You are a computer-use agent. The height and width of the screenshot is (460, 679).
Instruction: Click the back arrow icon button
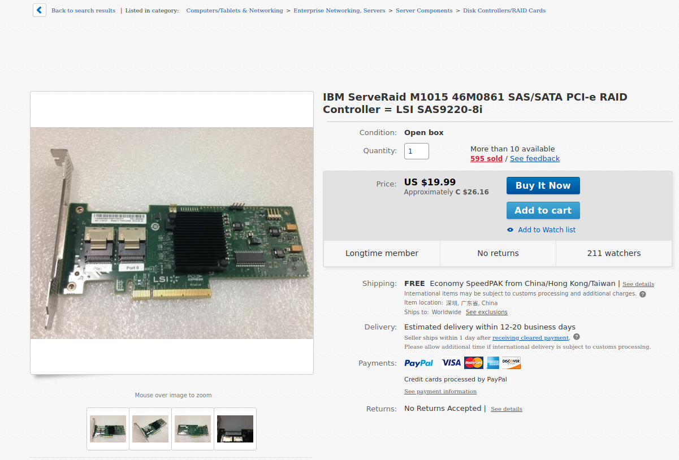coord(40,10)
